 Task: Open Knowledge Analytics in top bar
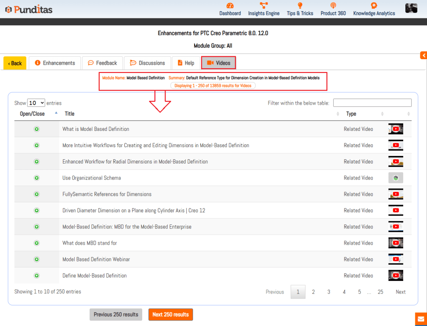click(x=374, y=6)
